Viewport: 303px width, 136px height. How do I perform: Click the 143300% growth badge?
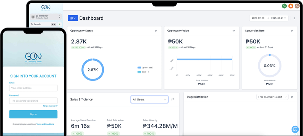pos(78,47)
